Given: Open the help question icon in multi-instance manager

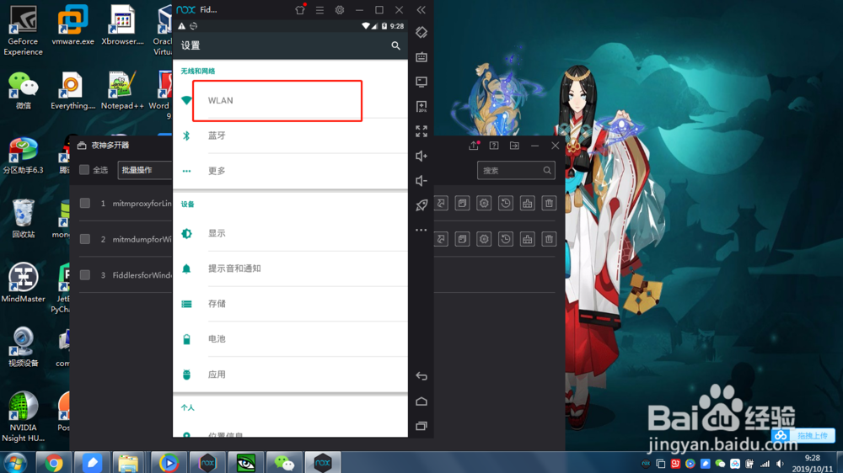Looking at the screenshot, I should [x=494, y=146].
